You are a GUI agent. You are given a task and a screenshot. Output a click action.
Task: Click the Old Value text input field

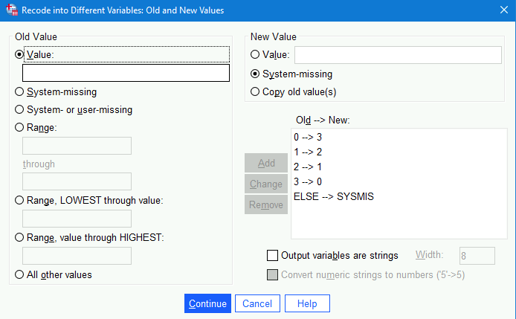pos(126,73)
